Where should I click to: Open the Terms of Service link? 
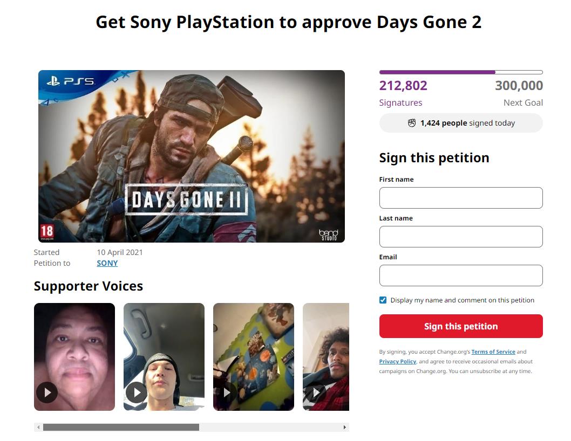[493, 352]
